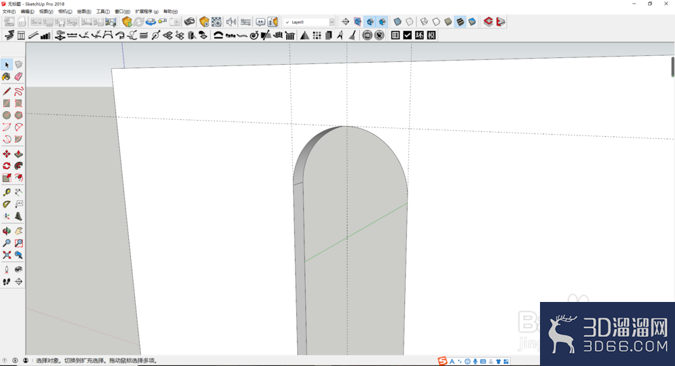Select the Rotate tool
675x366 pixels.
(x=7, y=166)
